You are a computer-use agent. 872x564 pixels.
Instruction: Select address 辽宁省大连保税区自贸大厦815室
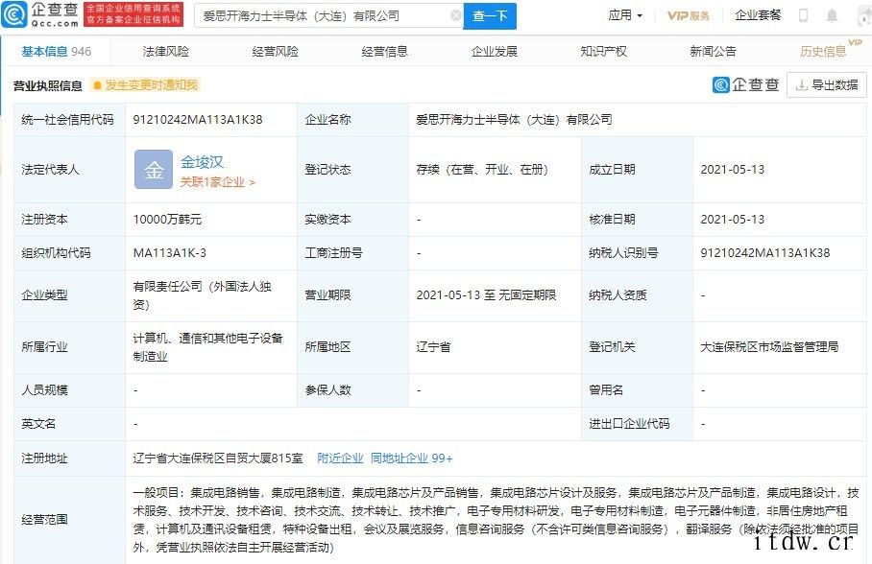click(x=218, y=458)
